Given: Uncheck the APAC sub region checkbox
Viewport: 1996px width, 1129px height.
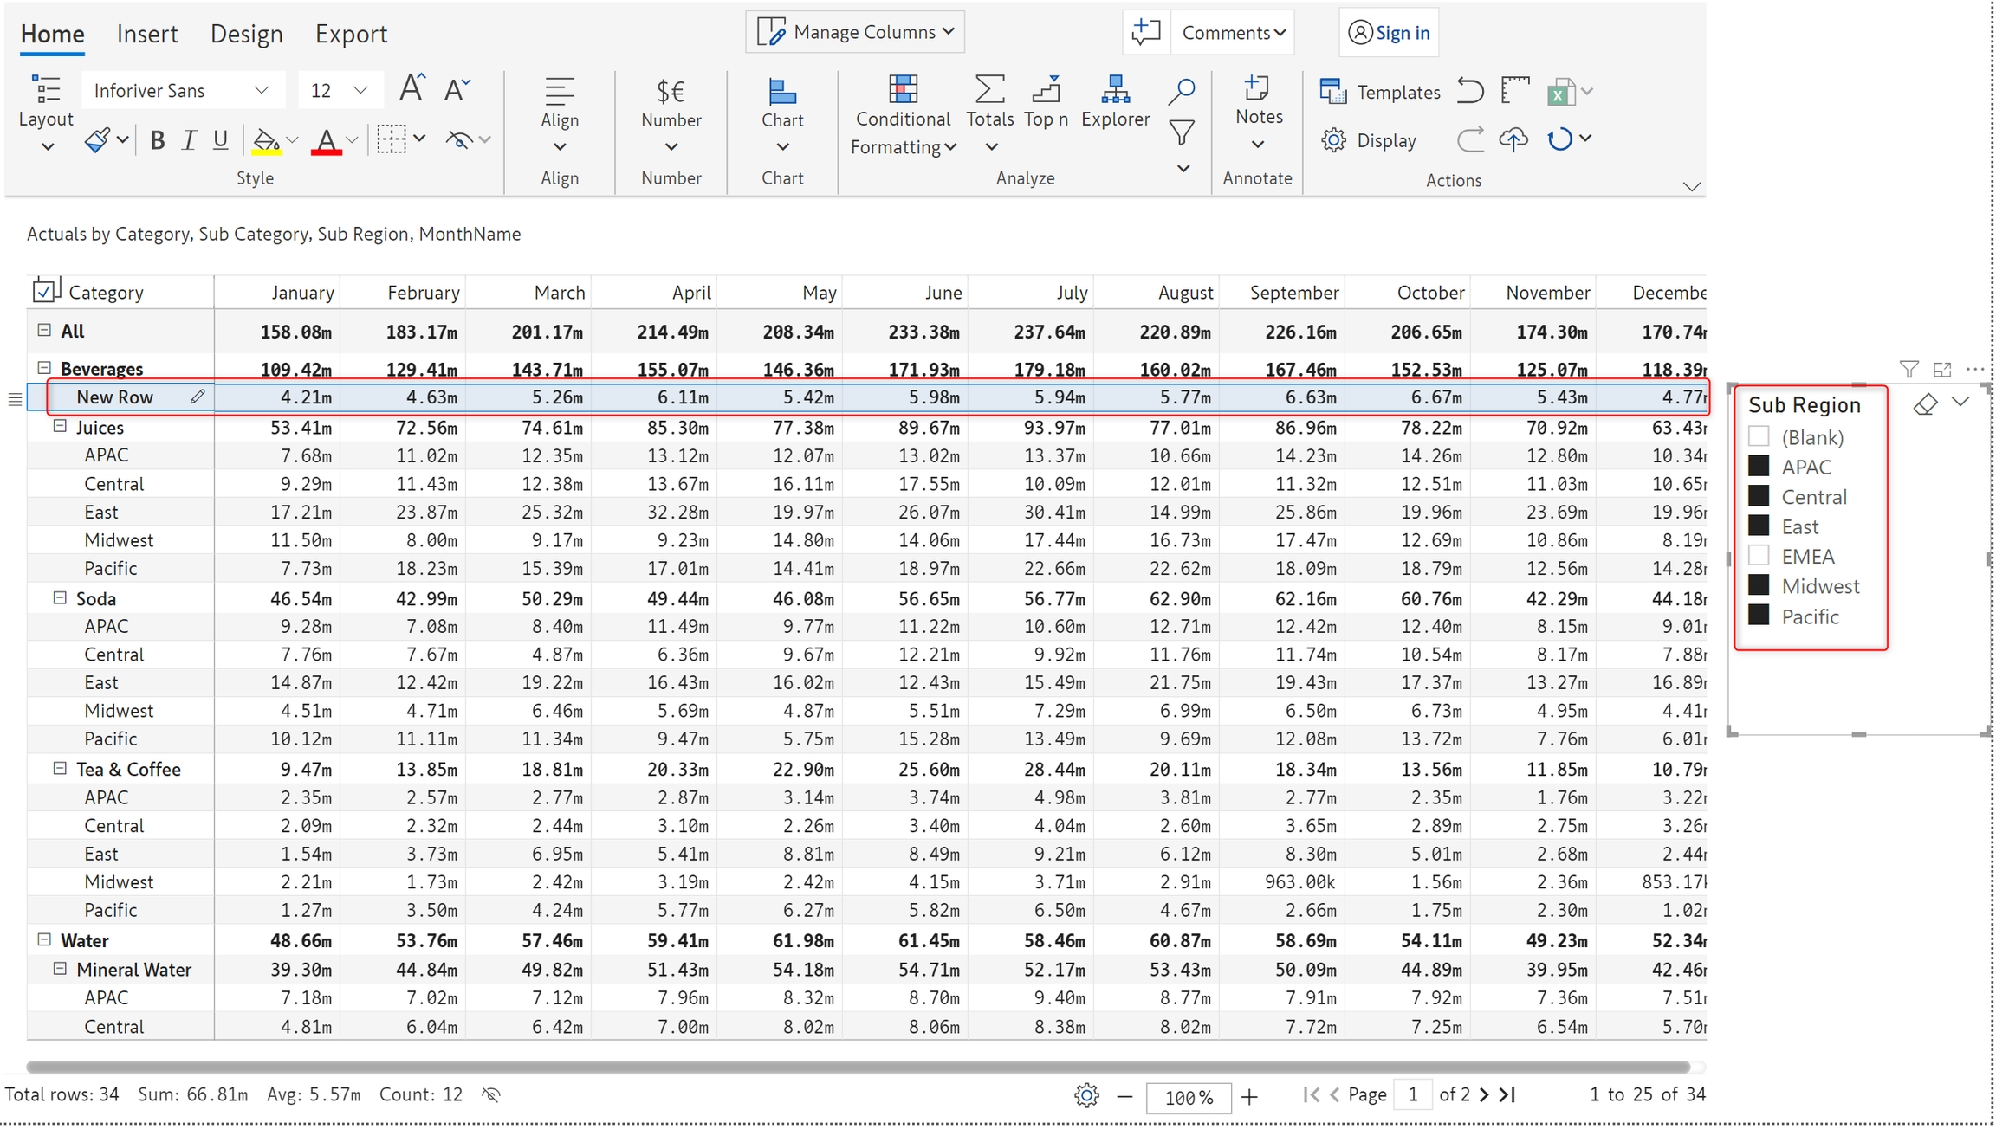Looking at the screenshot, I should coord(1759,467).
